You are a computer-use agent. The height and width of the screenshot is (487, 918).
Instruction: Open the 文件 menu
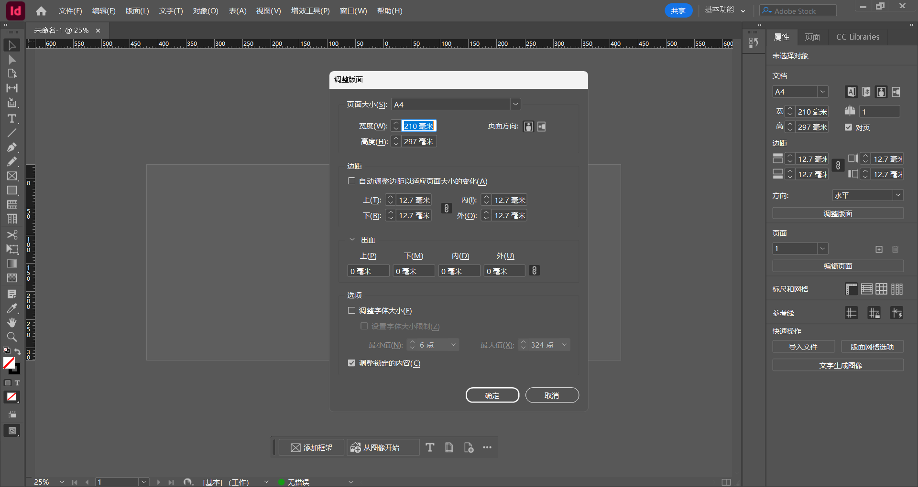point(70,11)
